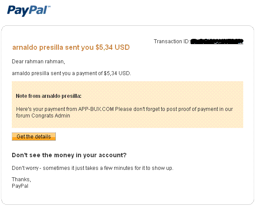Click arnaldo presilla name in orange heading
This screenshot has width=255, height=207.
tap(38, 47)
